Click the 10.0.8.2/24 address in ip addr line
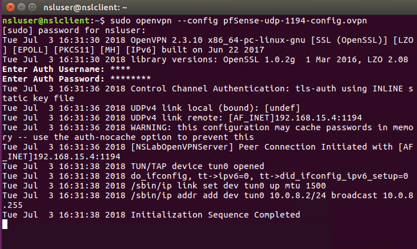The image size is (417, 249). pos(298,195)
